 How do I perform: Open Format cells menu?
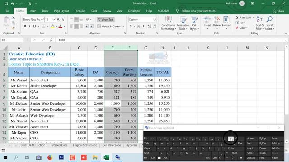tap(226, 23)
